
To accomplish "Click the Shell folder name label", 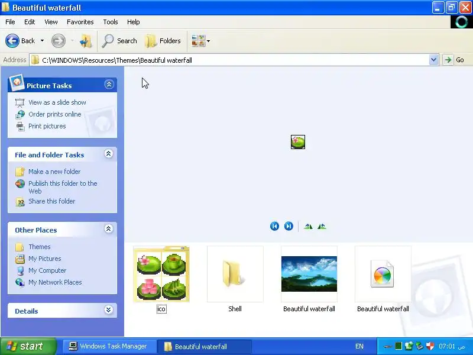I will [x=235, y=309].
